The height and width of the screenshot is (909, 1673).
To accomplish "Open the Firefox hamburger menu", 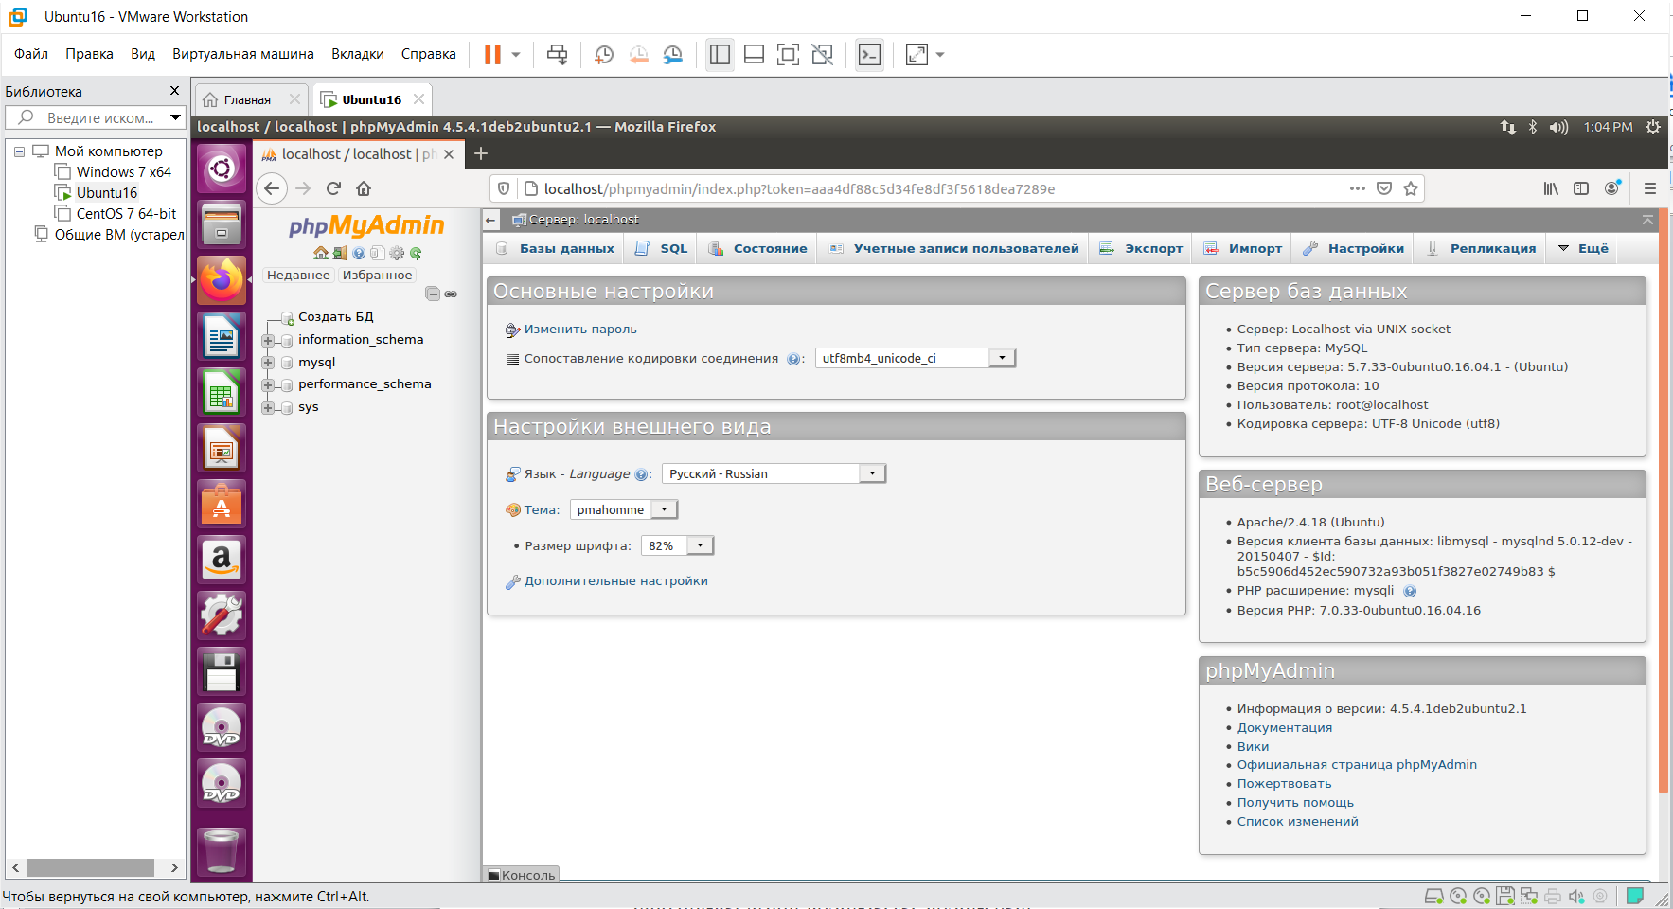I will [x=1650, y=188].
